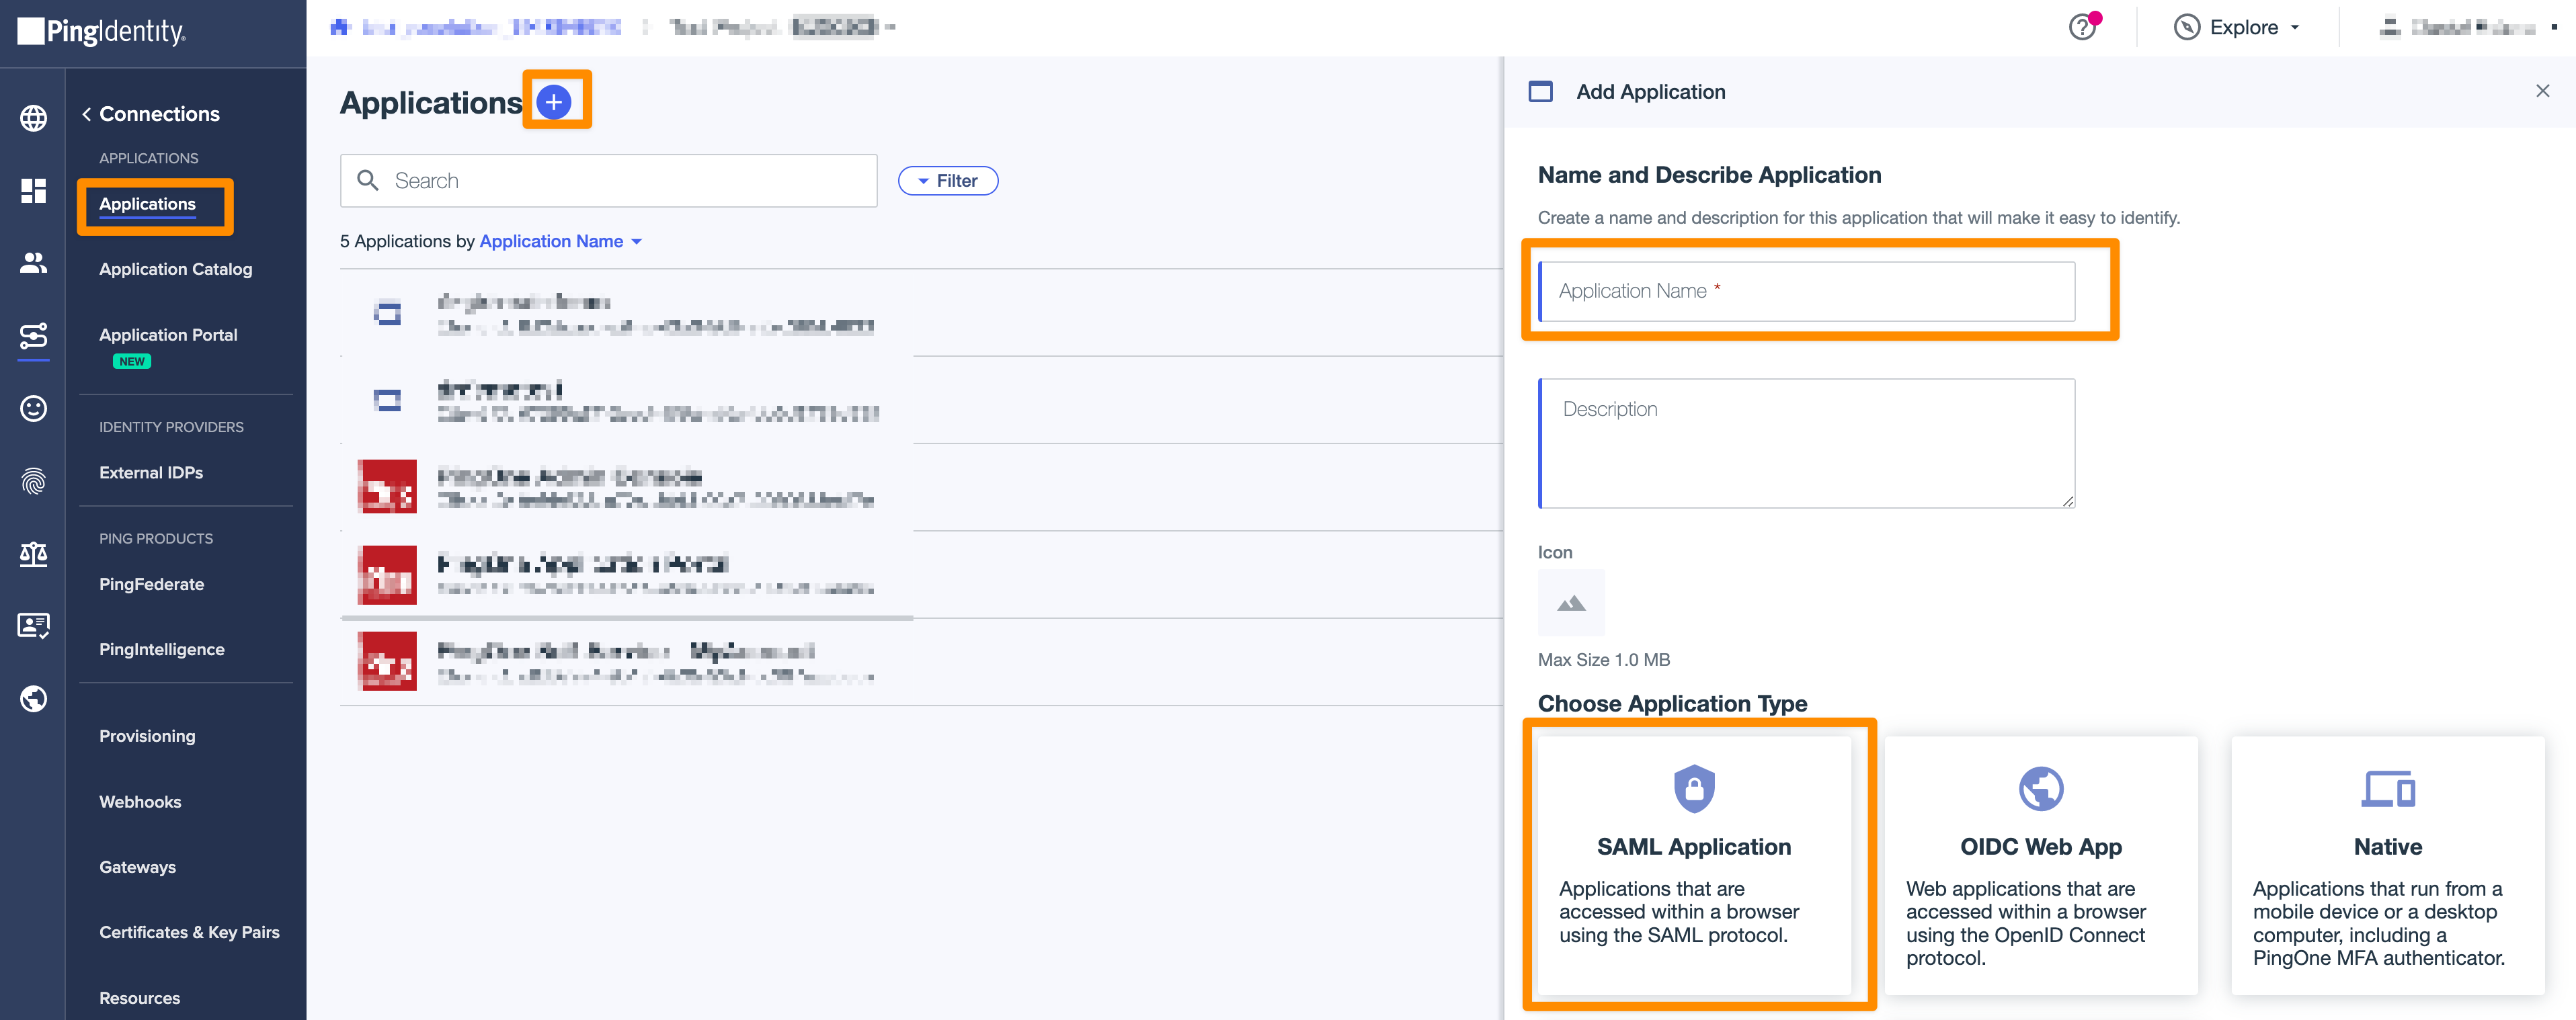Click the PingIdentity logo

coord(101,32)
